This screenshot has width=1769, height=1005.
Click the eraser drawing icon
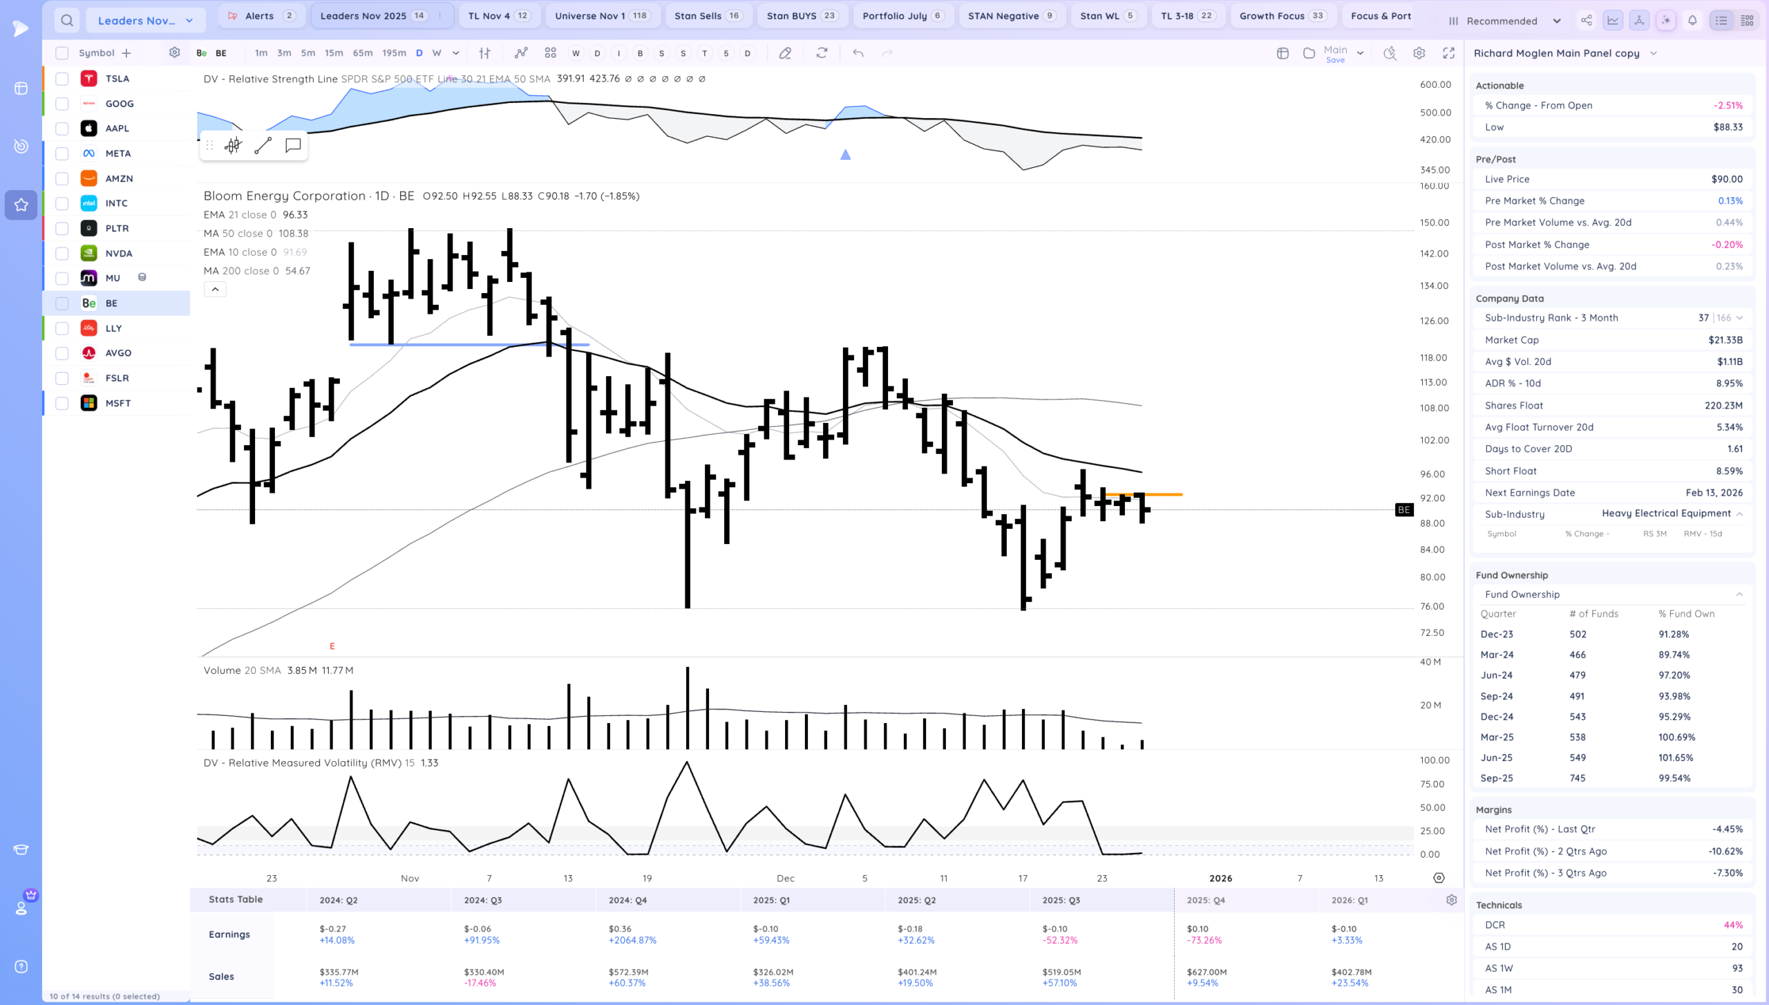pos(785,53)
